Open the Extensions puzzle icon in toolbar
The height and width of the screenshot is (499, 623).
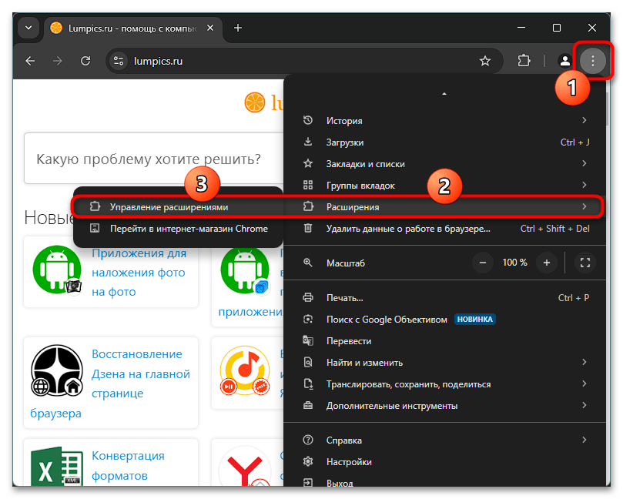coord(524,61)
